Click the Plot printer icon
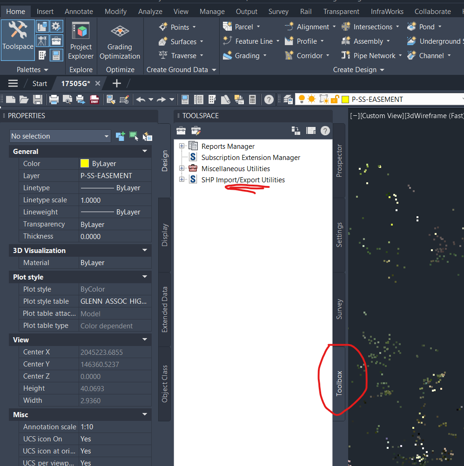Viewport: 464px width, 466px height. pyautogui.click(x=54, y=99)
